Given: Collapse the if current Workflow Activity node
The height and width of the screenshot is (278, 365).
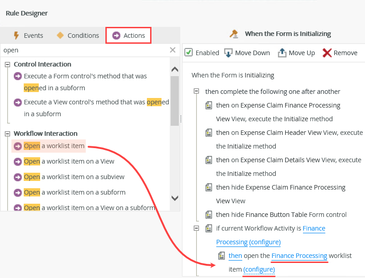Looking at the screenshot, I should (x=196, y=228).
